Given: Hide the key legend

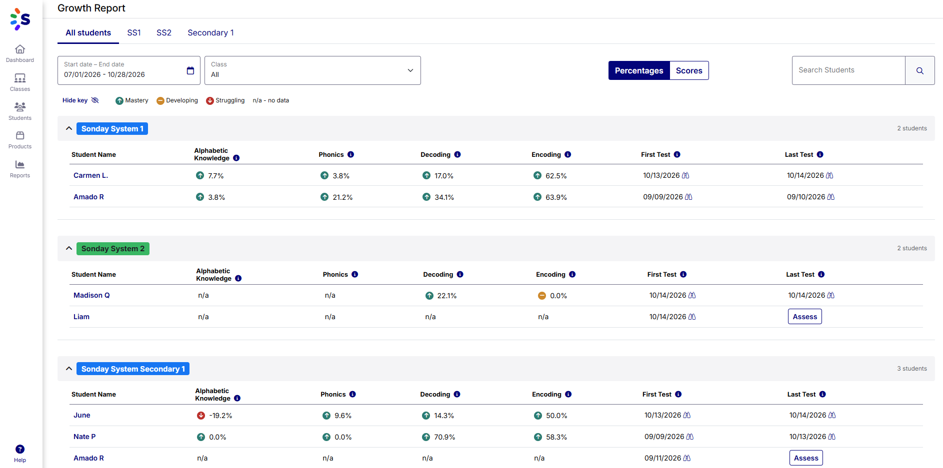Looking at the screenshot, I should click(x=80, y=100).
